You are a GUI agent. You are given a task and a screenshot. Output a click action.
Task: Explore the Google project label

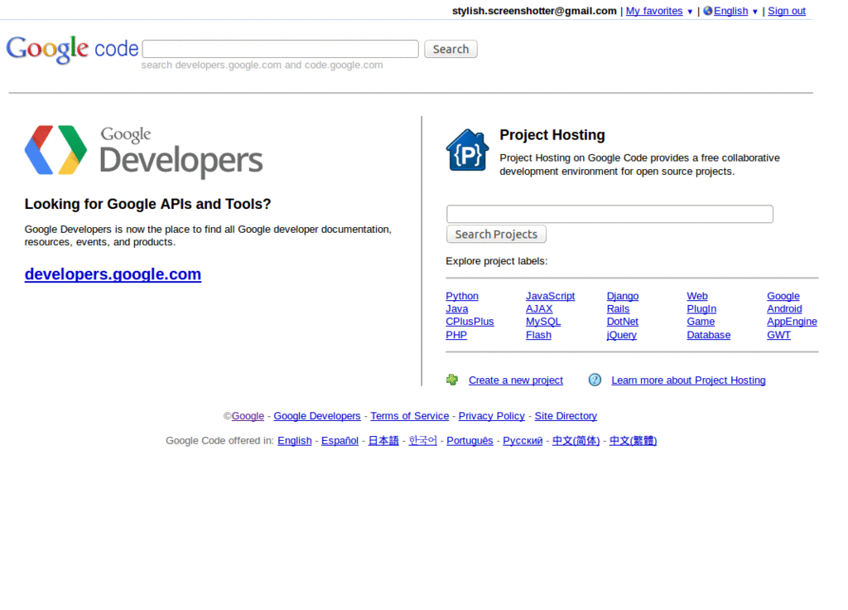tap(783, 296)
